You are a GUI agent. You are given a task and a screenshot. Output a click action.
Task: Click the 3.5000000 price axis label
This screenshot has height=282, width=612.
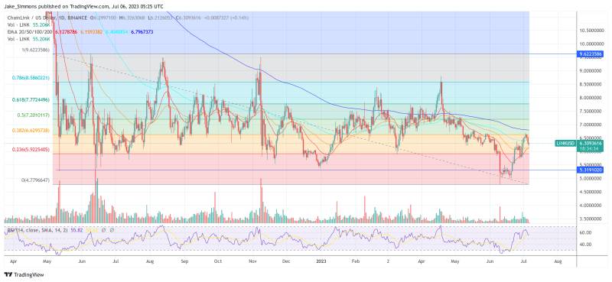(x=590, y=219)
